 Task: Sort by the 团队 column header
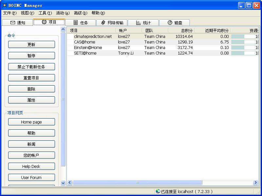point(155,30)
